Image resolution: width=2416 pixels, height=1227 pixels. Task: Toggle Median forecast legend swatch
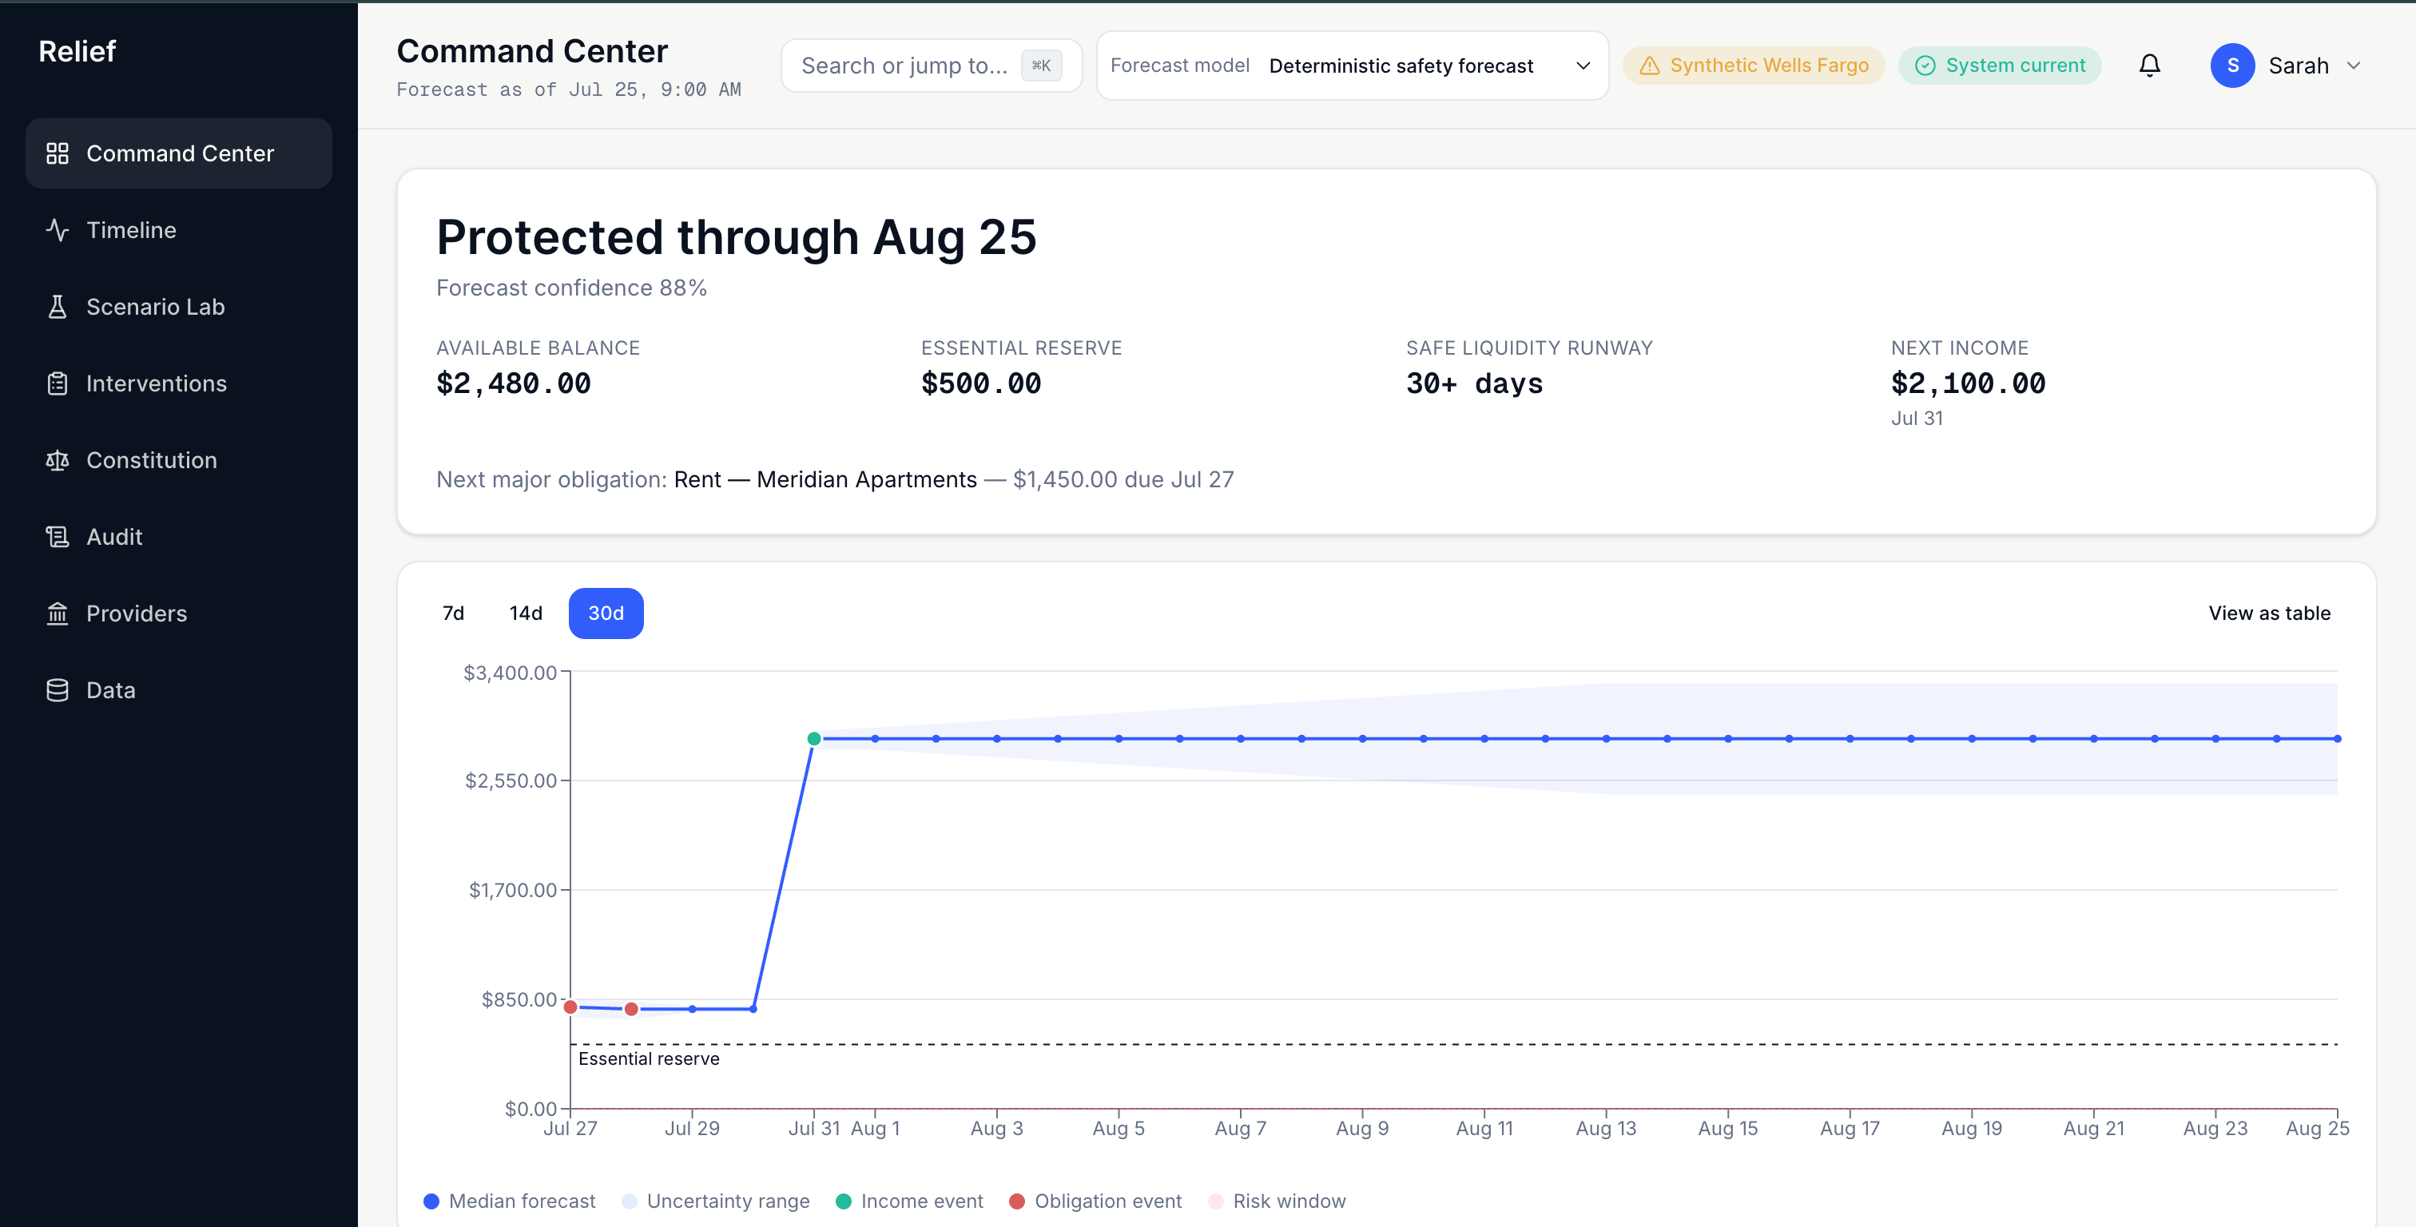coord(431,1201)
